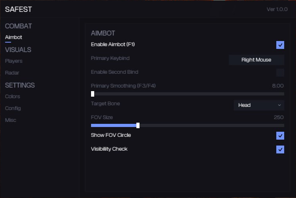Click the Right Mouse keybind button
The height and width of the screenshot is (198, 296).
pyautogui.click(x=256, y=60)
